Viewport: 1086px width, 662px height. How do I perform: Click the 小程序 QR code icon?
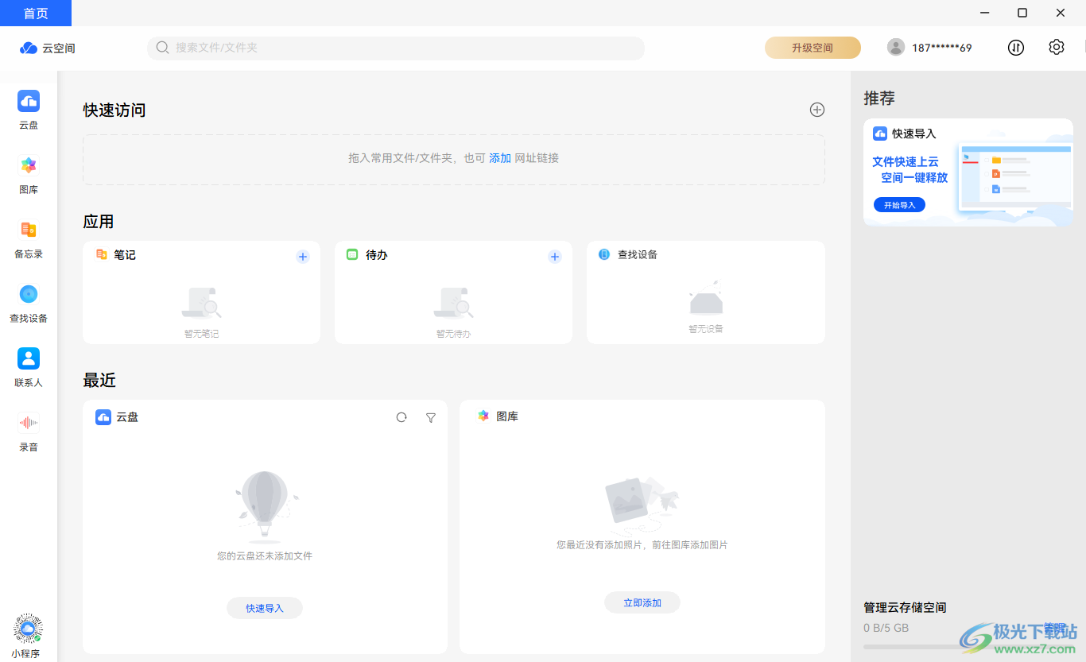point(28,629)
